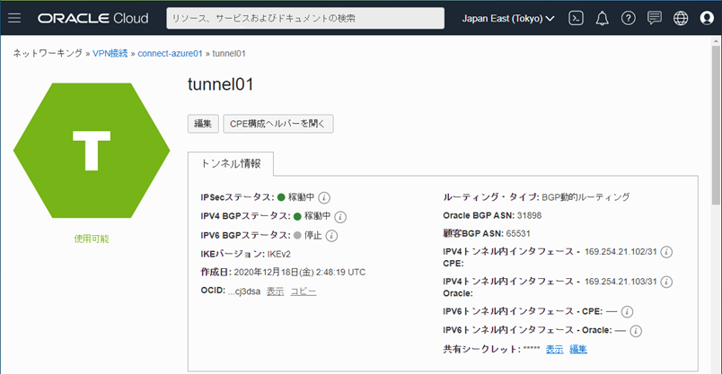Click the OCID value ...cj3dsa
This screenshot has height=374, width=722.
244,291
